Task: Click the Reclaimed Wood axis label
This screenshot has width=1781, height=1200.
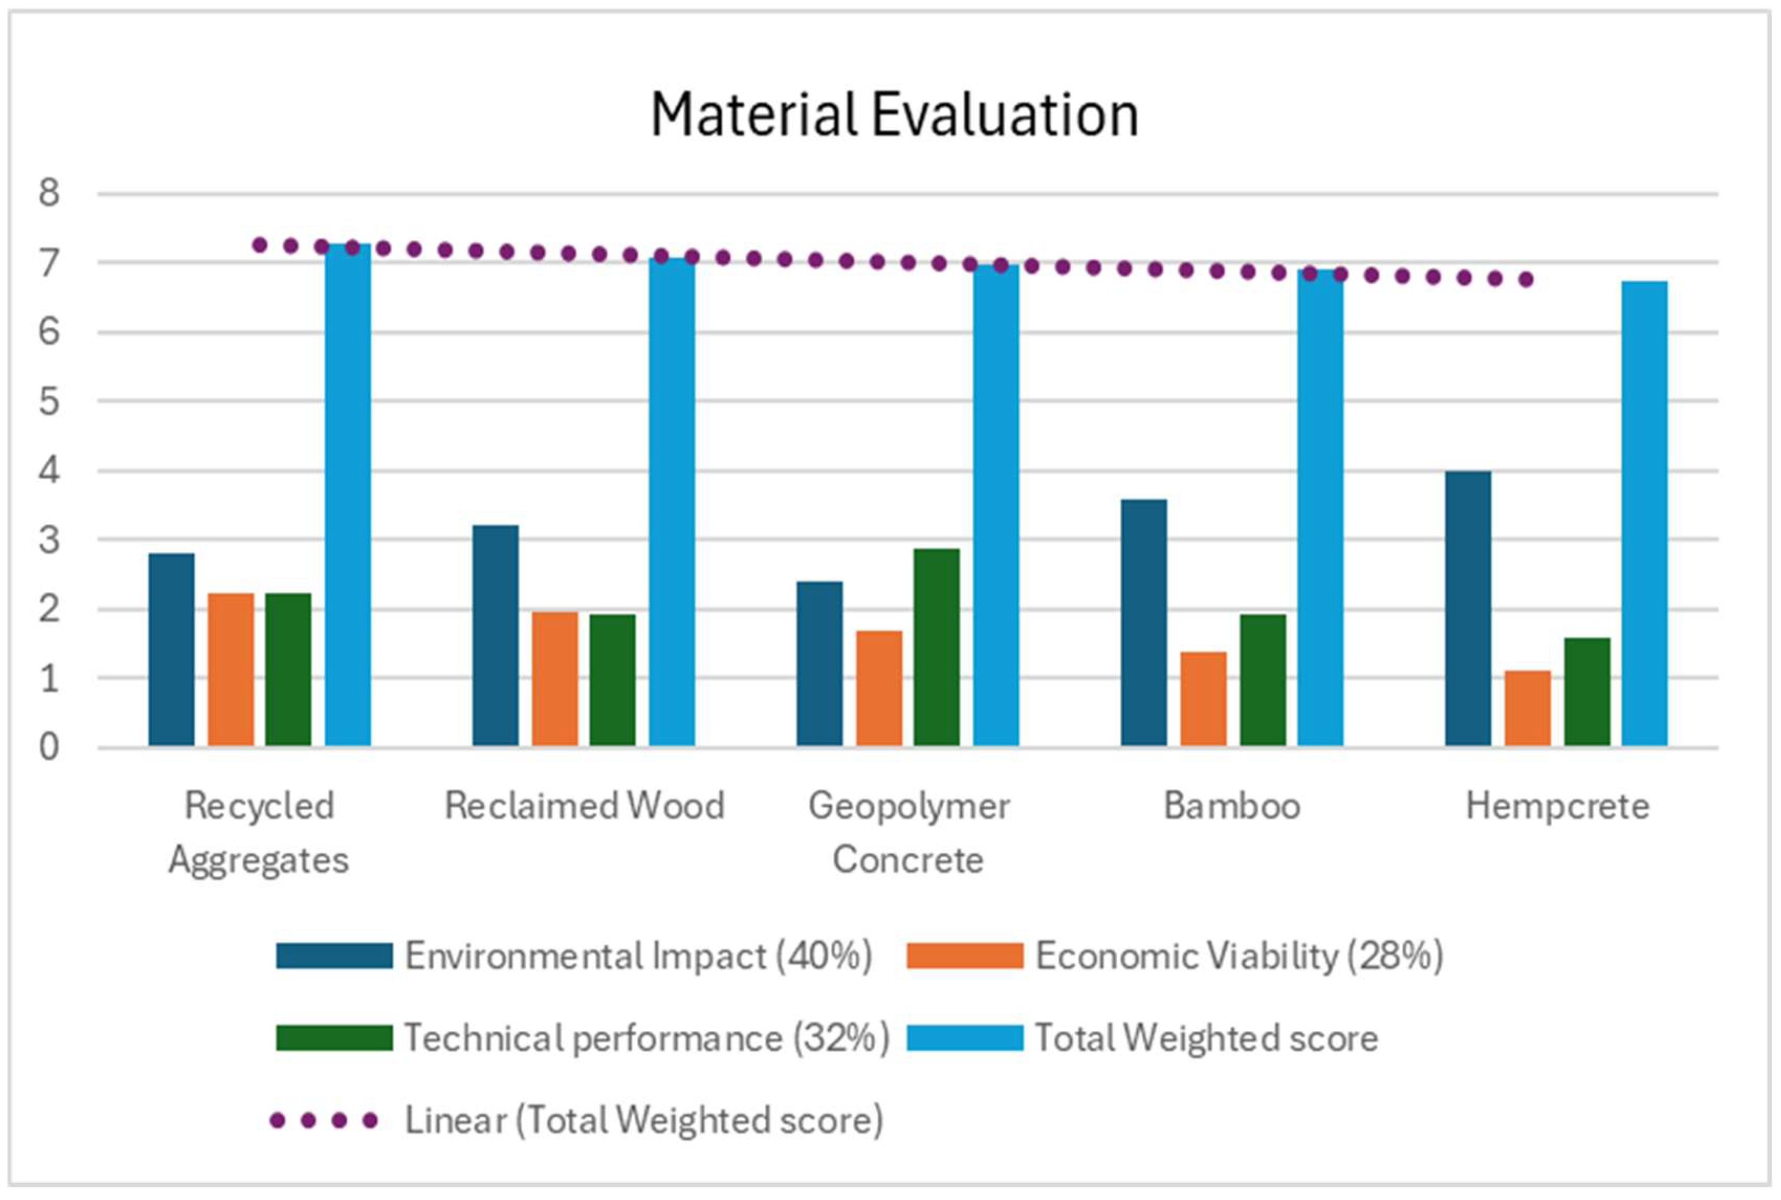Action: 584,807
